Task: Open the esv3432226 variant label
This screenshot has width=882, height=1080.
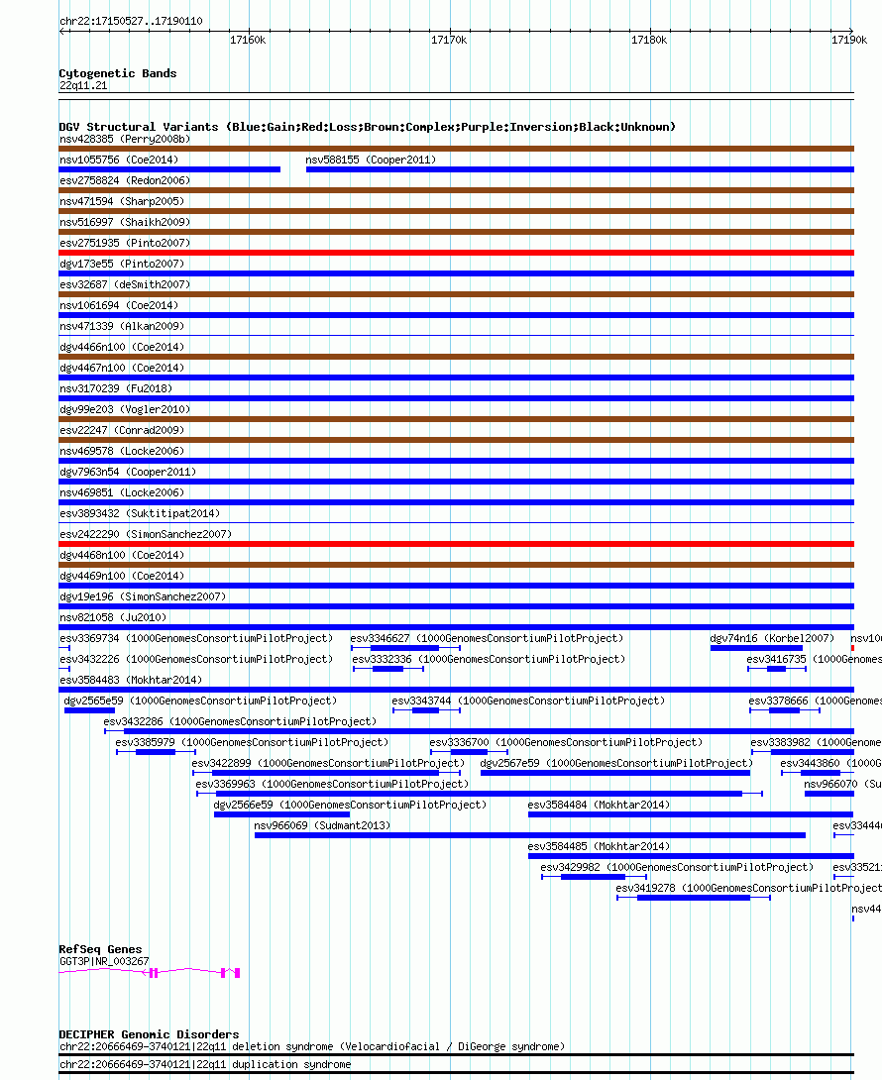Action: (196, 659)
